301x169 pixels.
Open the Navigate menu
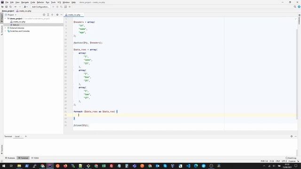click(25, 2)
